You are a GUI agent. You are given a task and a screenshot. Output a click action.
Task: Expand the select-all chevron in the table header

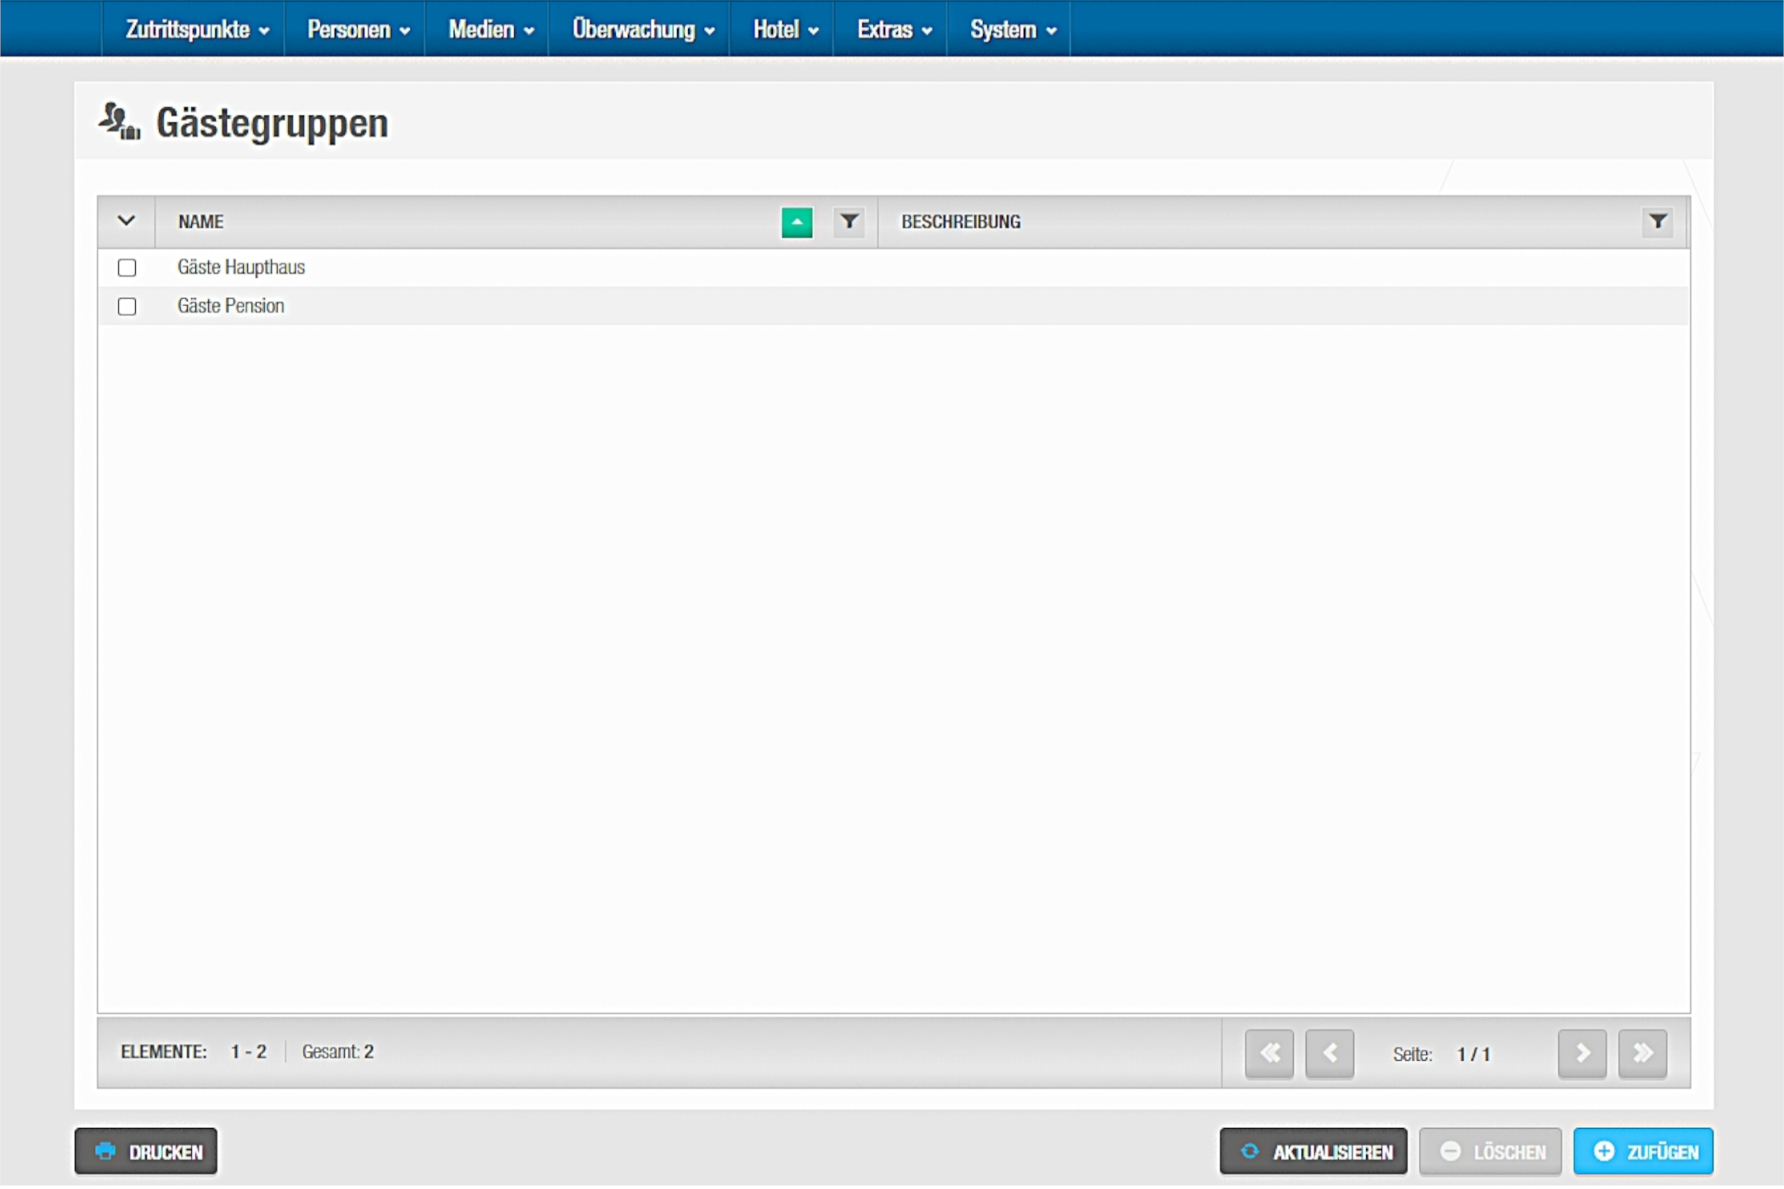(x=126, y=222)
